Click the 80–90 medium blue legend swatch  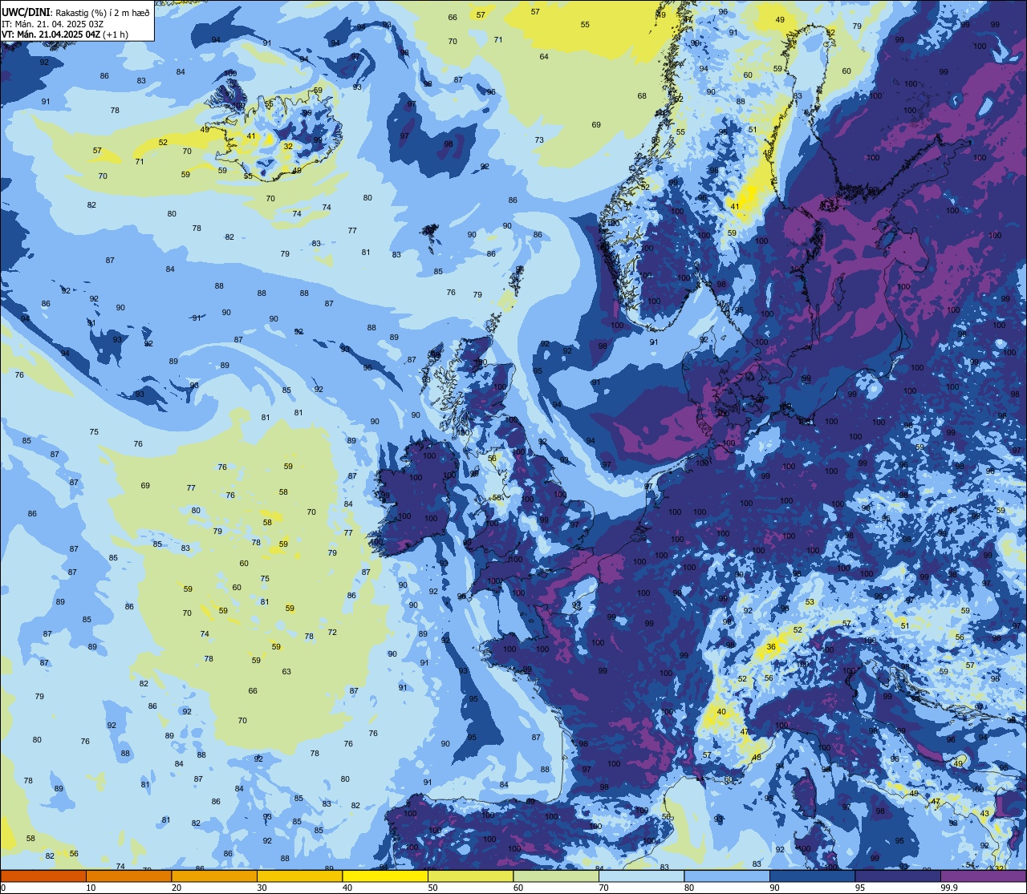click(727, 876)
